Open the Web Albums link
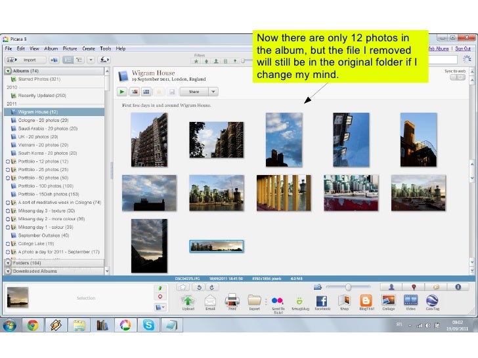The image size is (478, 358). [439, 49]
